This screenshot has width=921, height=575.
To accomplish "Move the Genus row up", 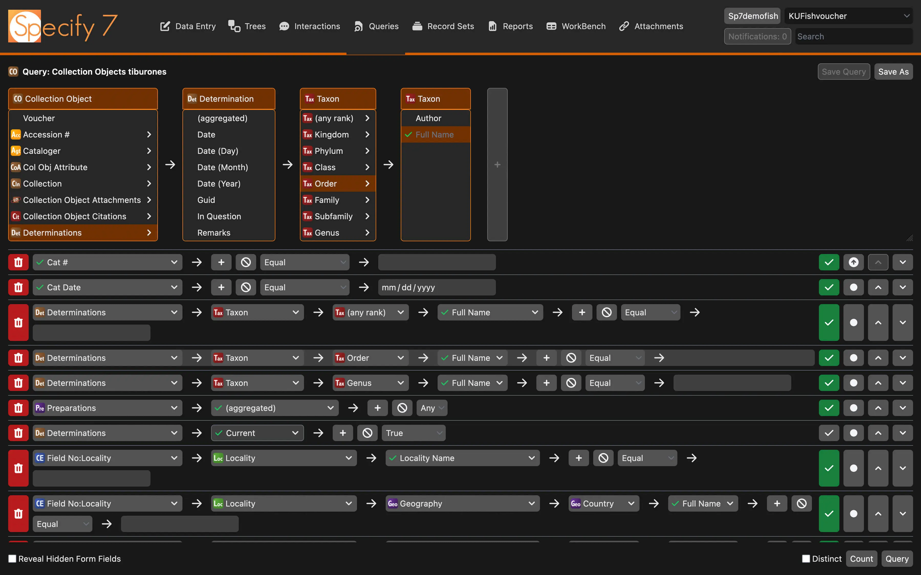I will [x=877, y=383].
